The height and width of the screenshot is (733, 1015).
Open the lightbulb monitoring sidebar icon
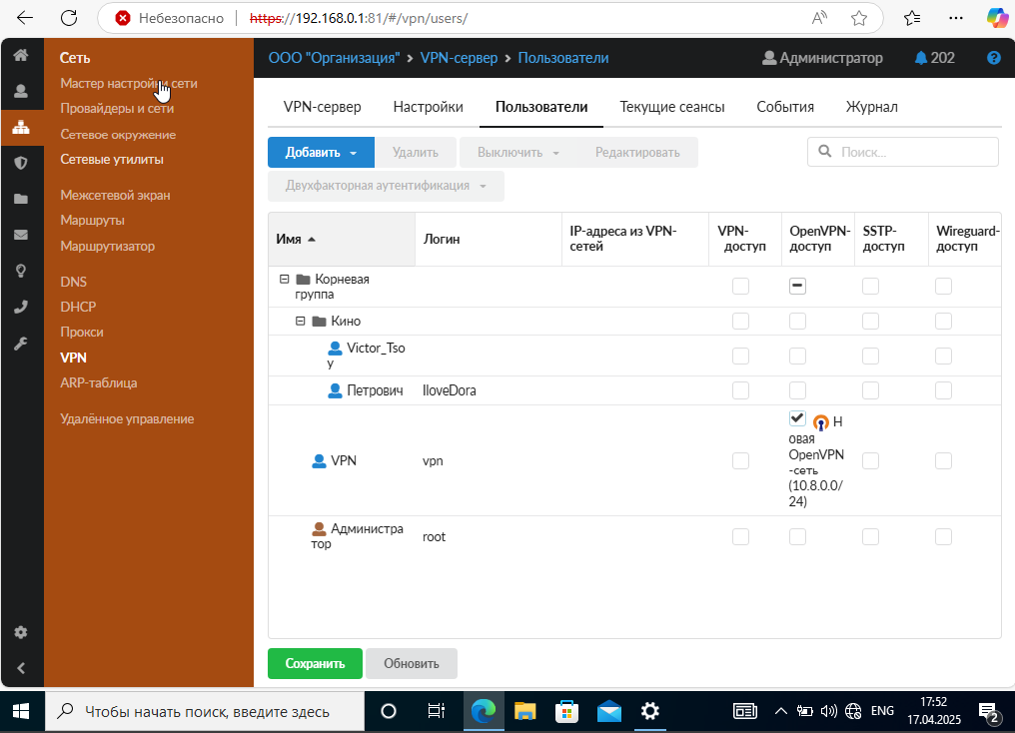coord(21,271)
